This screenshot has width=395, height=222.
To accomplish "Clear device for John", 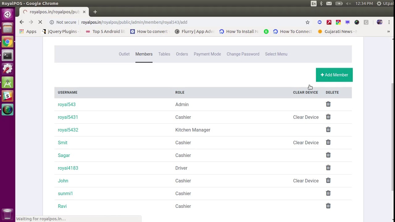I will click(x=306, y=181).
